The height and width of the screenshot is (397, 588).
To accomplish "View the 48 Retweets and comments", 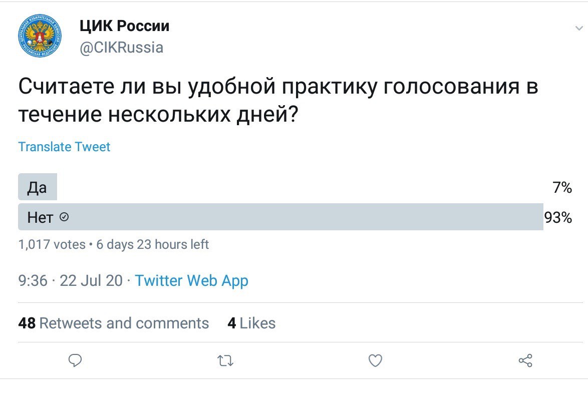I will point(113,323).
